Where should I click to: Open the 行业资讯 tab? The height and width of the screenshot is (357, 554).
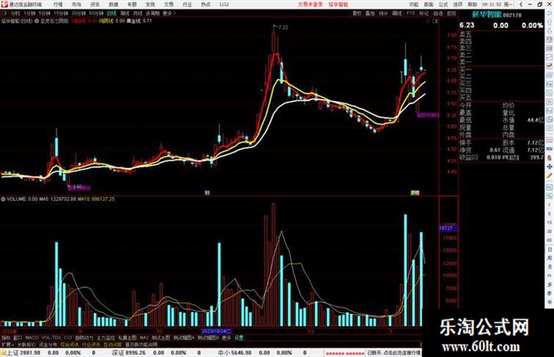(91, 344)
